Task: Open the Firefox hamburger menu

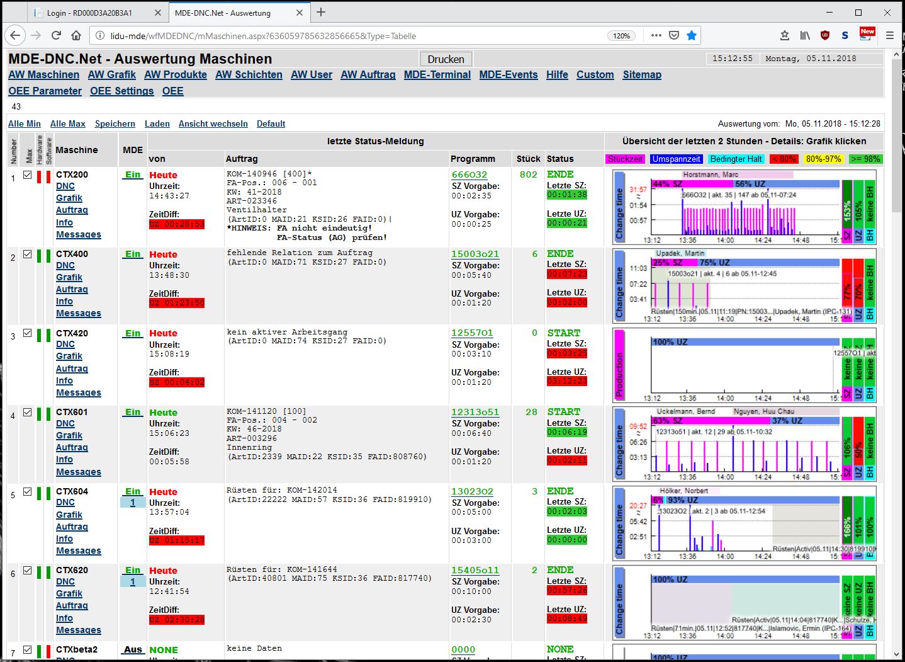Action: pos(890,35)
